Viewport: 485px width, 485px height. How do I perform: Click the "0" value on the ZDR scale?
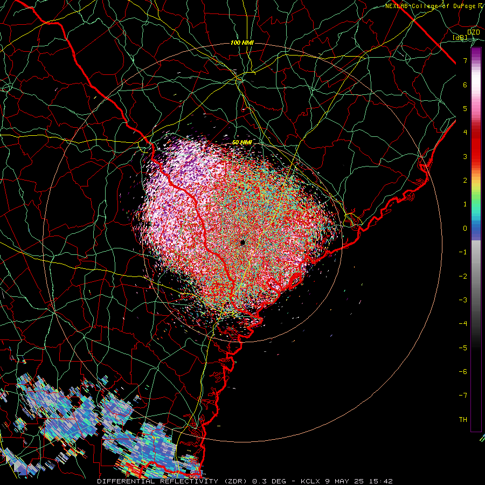point(465,228)
